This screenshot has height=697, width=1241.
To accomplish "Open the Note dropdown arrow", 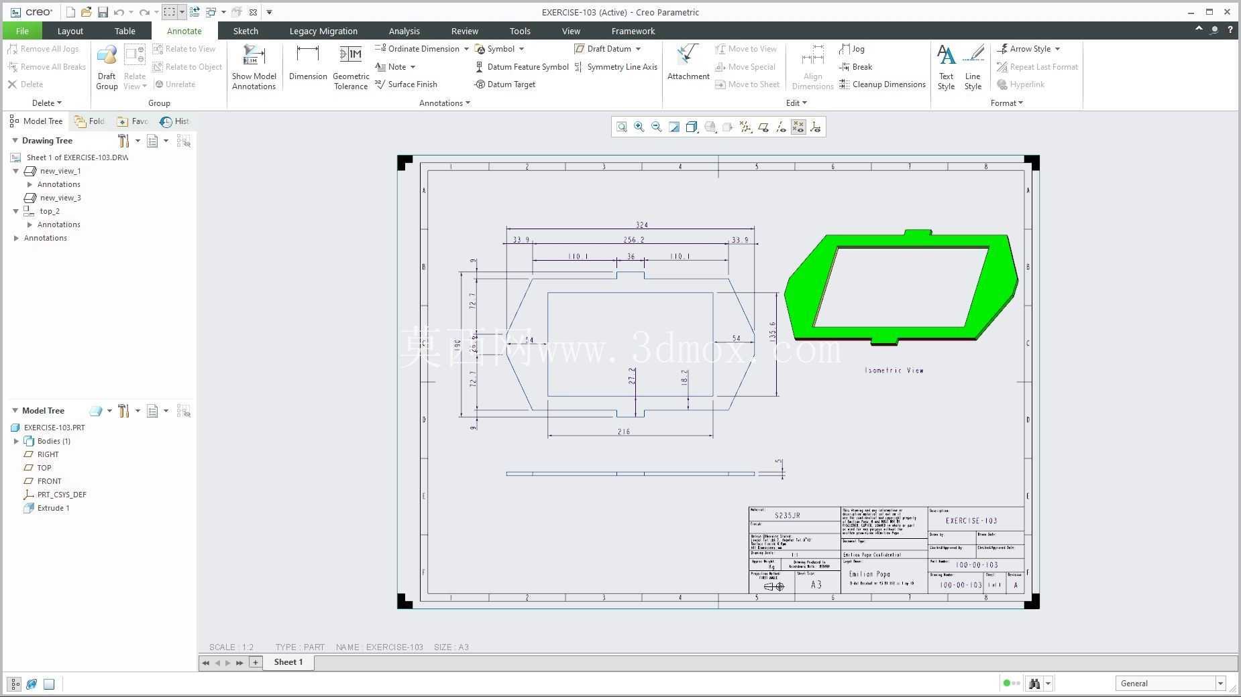I will [x=413, y=67].
